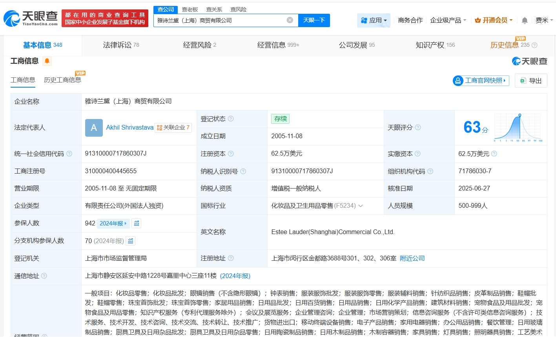
Task: Click chart icon beside 分支机构参保人数
Action: [131, 240]
